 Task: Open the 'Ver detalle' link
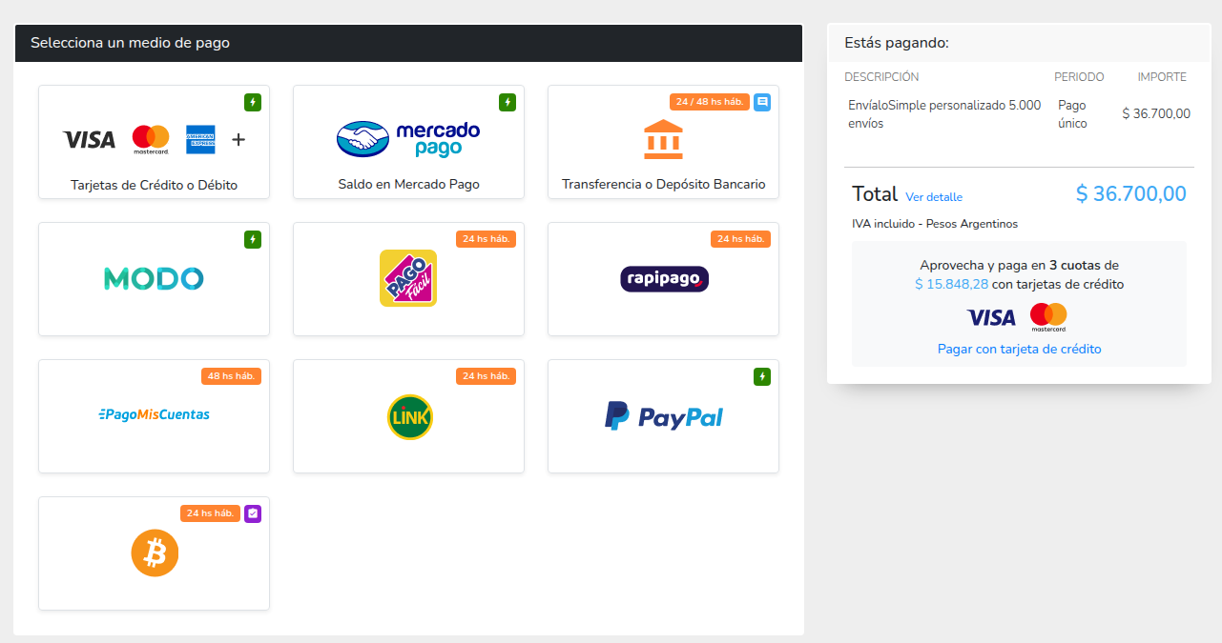pos(934,197)
